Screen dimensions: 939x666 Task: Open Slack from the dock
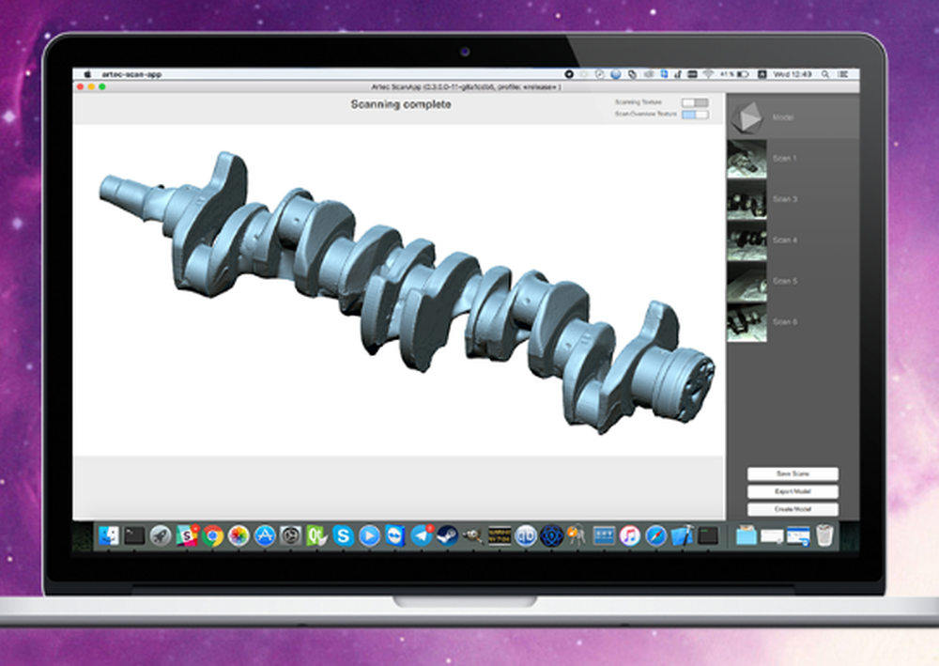click(x=186, y=535)
